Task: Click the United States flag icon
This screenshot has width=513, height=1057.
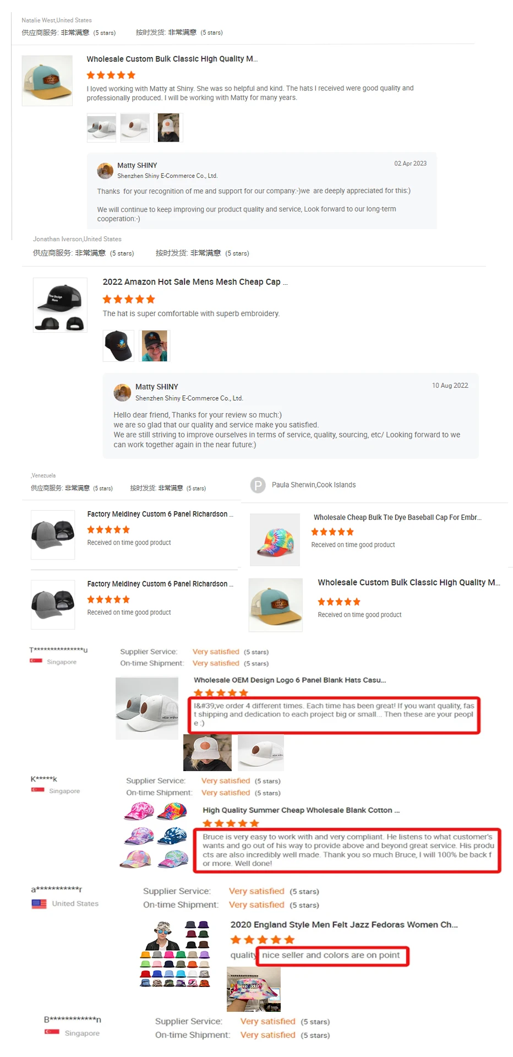Action: coord(39,904)
